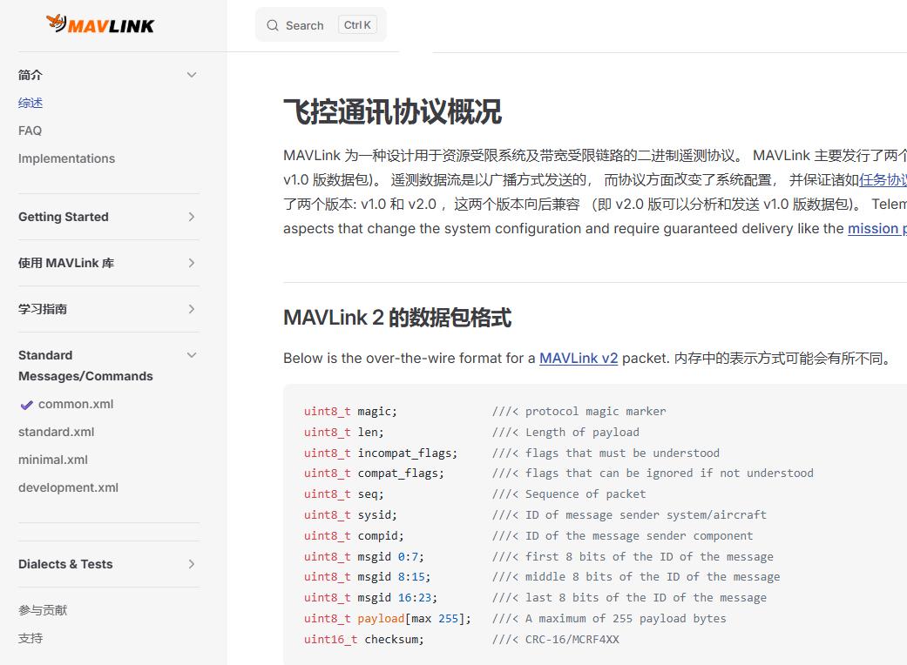Click the checkmark icon beside common.xml

tap(27, 405)
